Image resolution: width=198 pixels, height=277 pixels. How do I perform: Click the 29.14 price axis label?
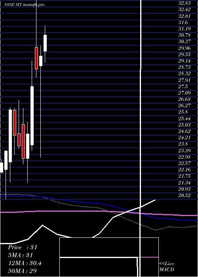coord(185,61)
